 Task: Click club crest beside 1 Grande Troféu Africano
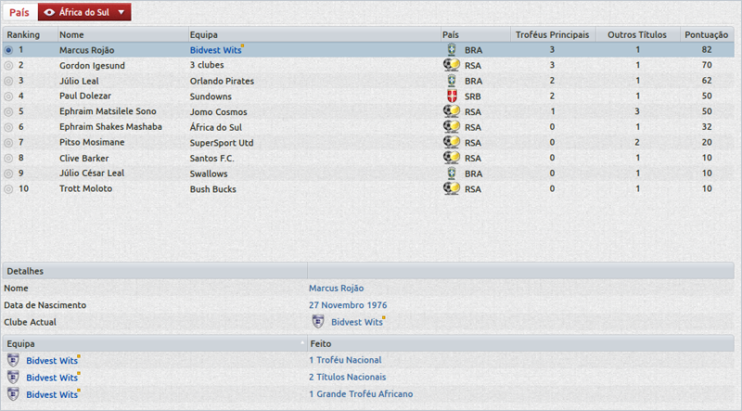click(13, 394)
